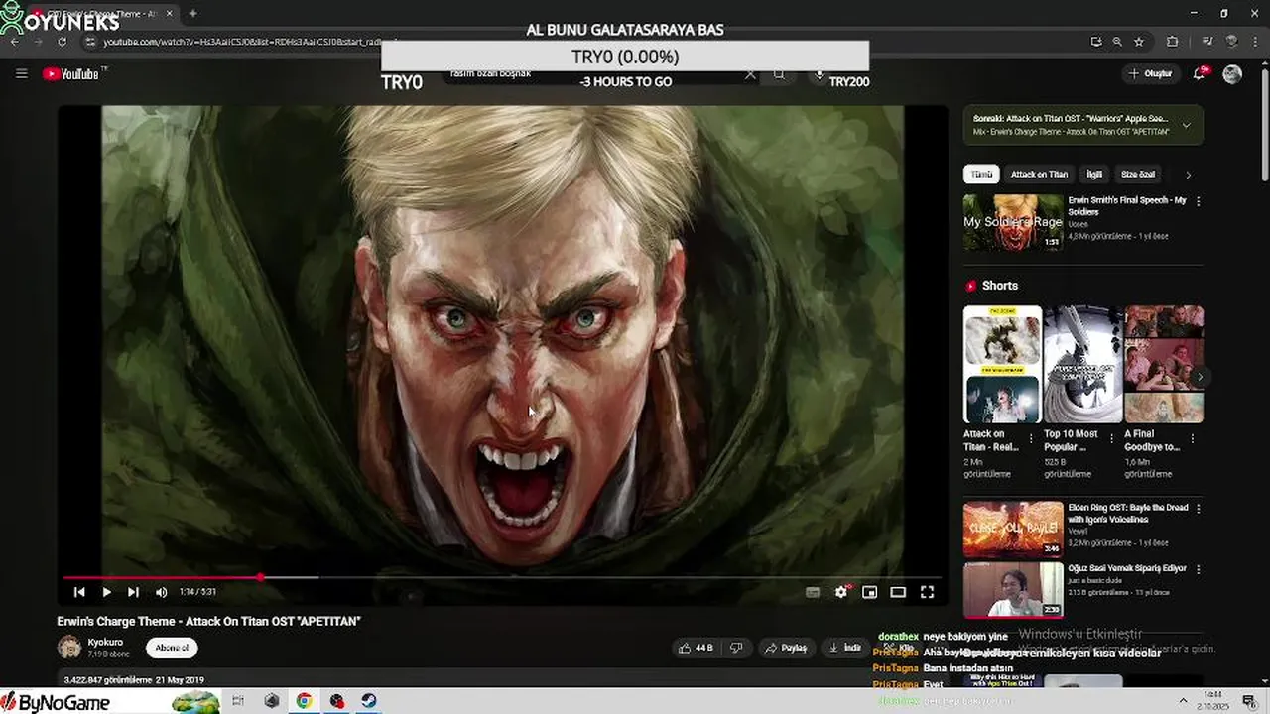Click the search magnifier button
Viewport: 1270px width, 714px height.
coord(779,74)
